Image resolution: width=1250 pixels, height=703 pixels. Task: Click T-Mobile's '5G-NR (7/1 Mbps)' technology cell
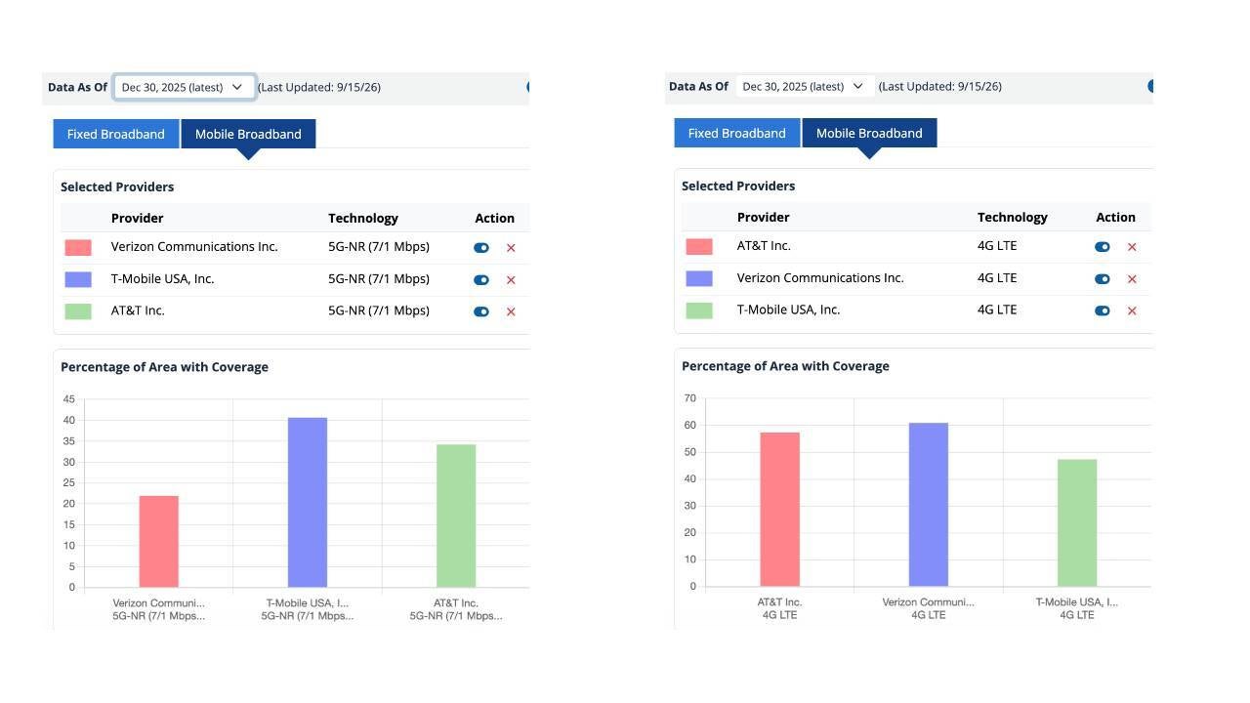pos(379,279)
